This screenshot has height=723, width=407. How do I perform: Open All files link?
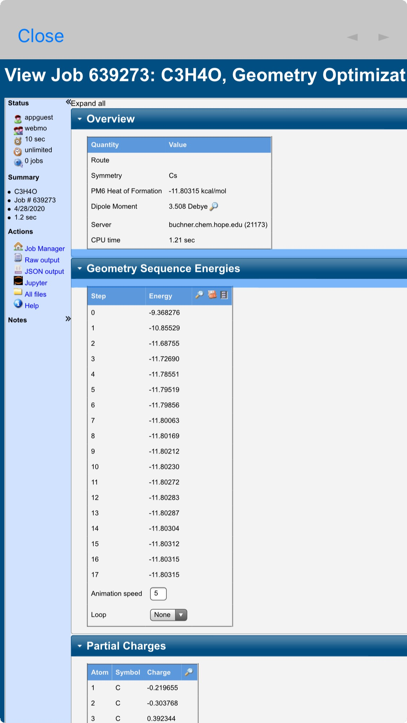pos(35,294)
